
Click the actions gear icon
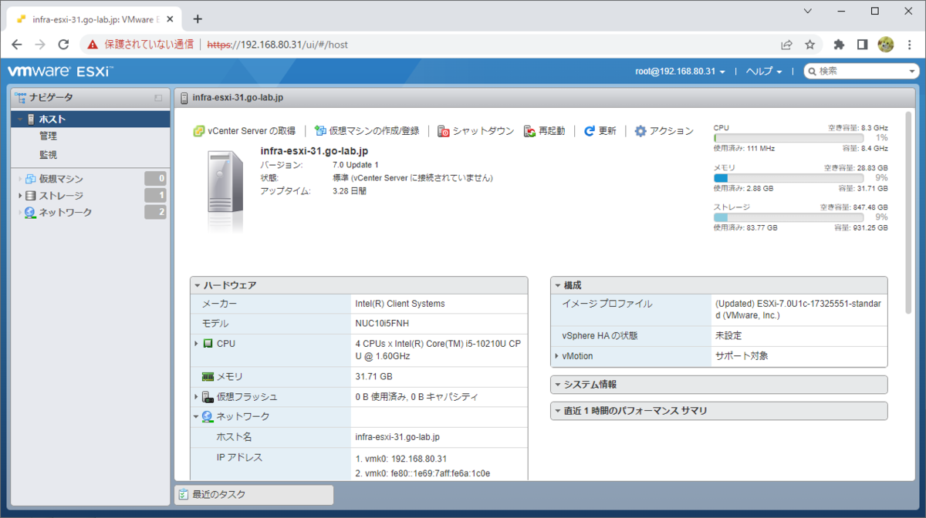coord(640,131)
